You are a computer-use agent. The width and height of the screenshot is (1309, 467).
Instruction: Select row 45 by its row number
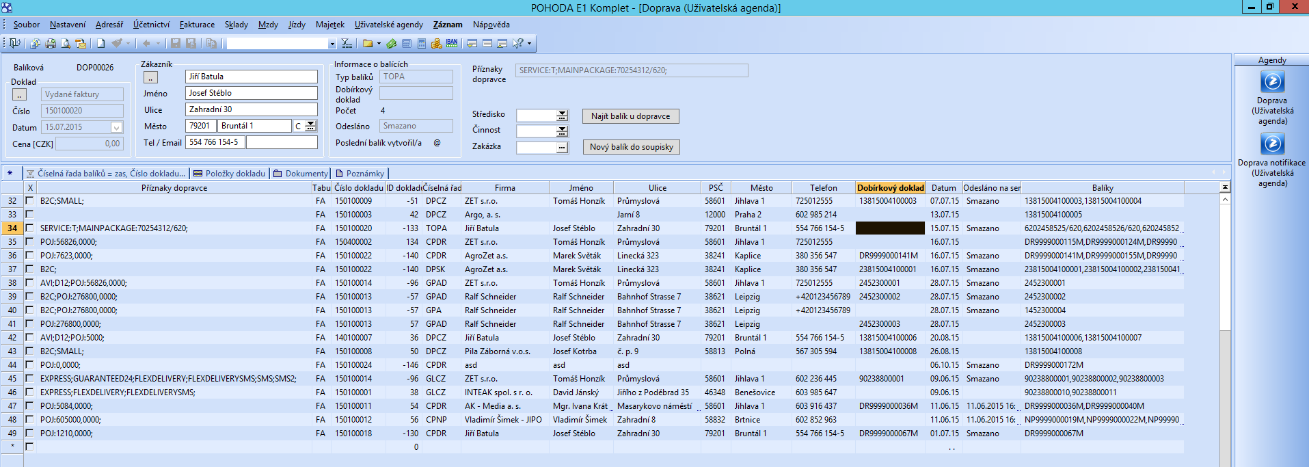pos(12,379)
